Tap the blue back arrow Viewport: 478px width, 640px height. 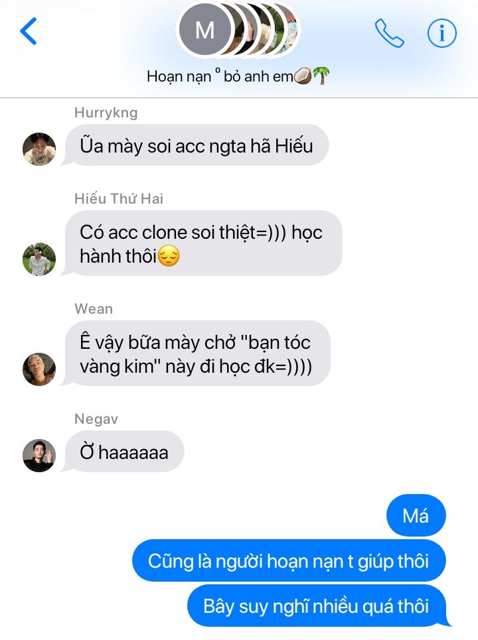(x=29, y=31)
